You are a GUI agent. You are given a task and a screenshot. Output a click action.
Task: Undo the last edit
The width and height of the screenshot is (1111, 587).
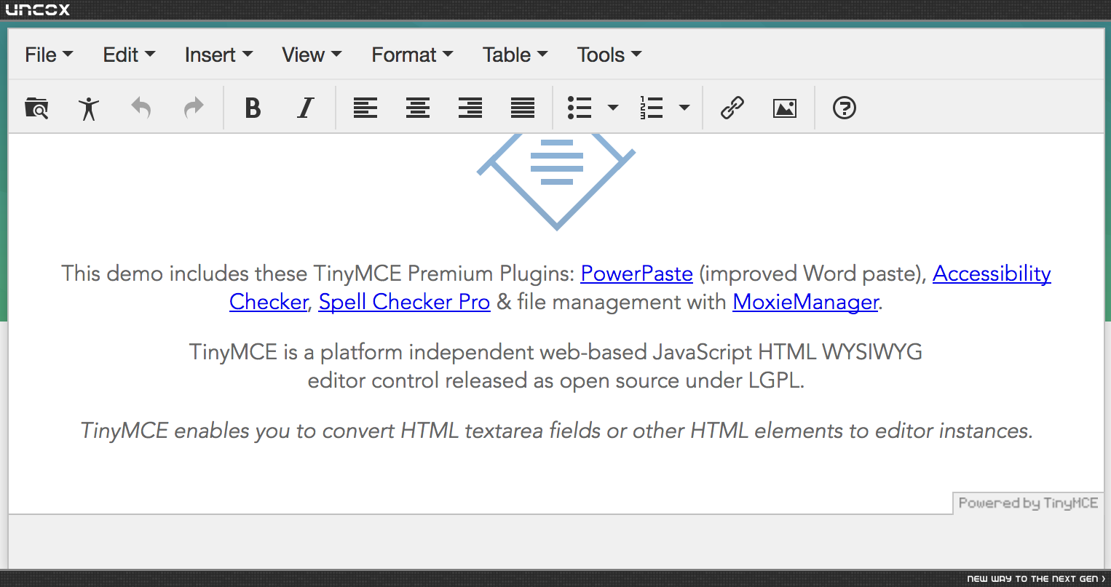click(x=141, y=108)
